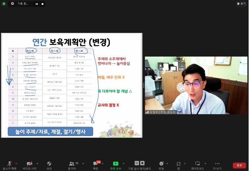Viewport: 250px width, 171px height.
Task: Expand chat options arrow
Action: [x=103, y=163]
